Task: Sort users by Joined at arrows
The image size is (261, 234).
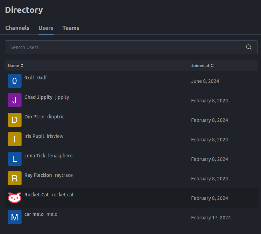Action: click(212, 65)
